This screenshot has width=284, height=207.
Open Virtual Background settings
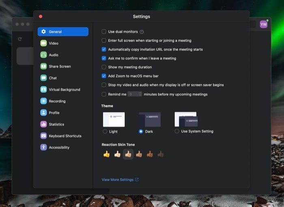(63, 89)
